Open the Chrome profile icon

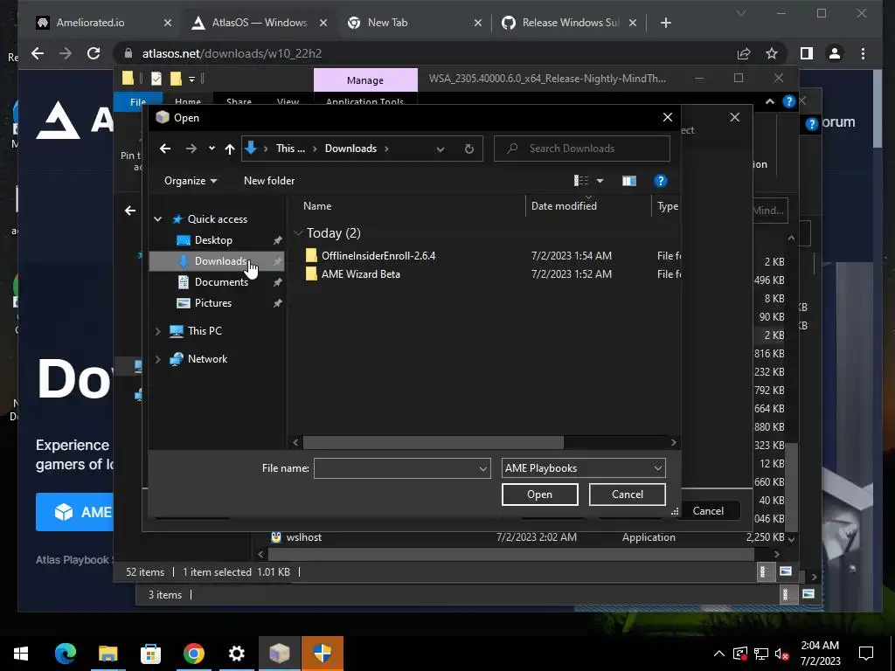tap(835, 53)
